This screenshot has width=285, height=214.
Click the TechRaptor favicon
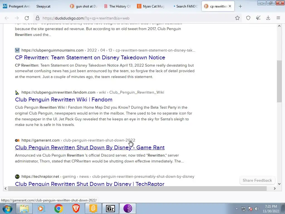pos(17,176)
